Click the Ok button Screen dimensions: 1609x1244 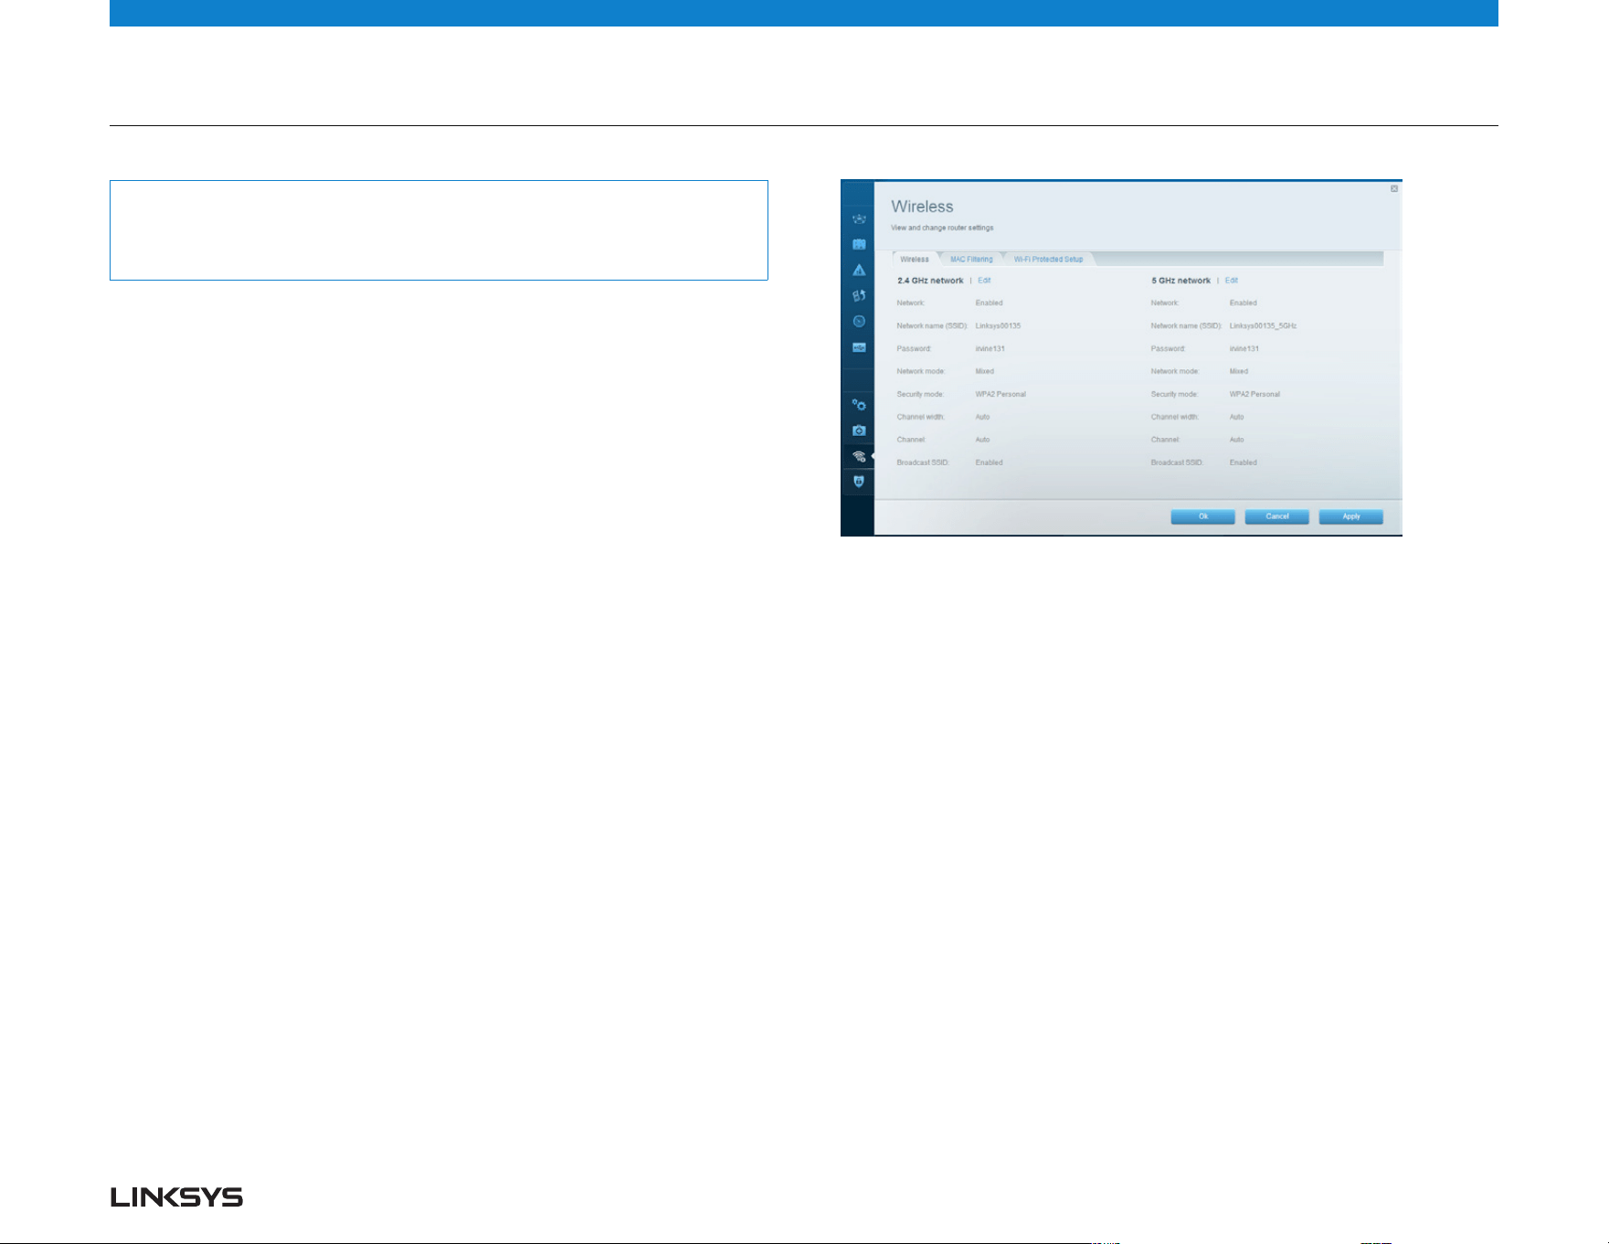click(1203, 516)
